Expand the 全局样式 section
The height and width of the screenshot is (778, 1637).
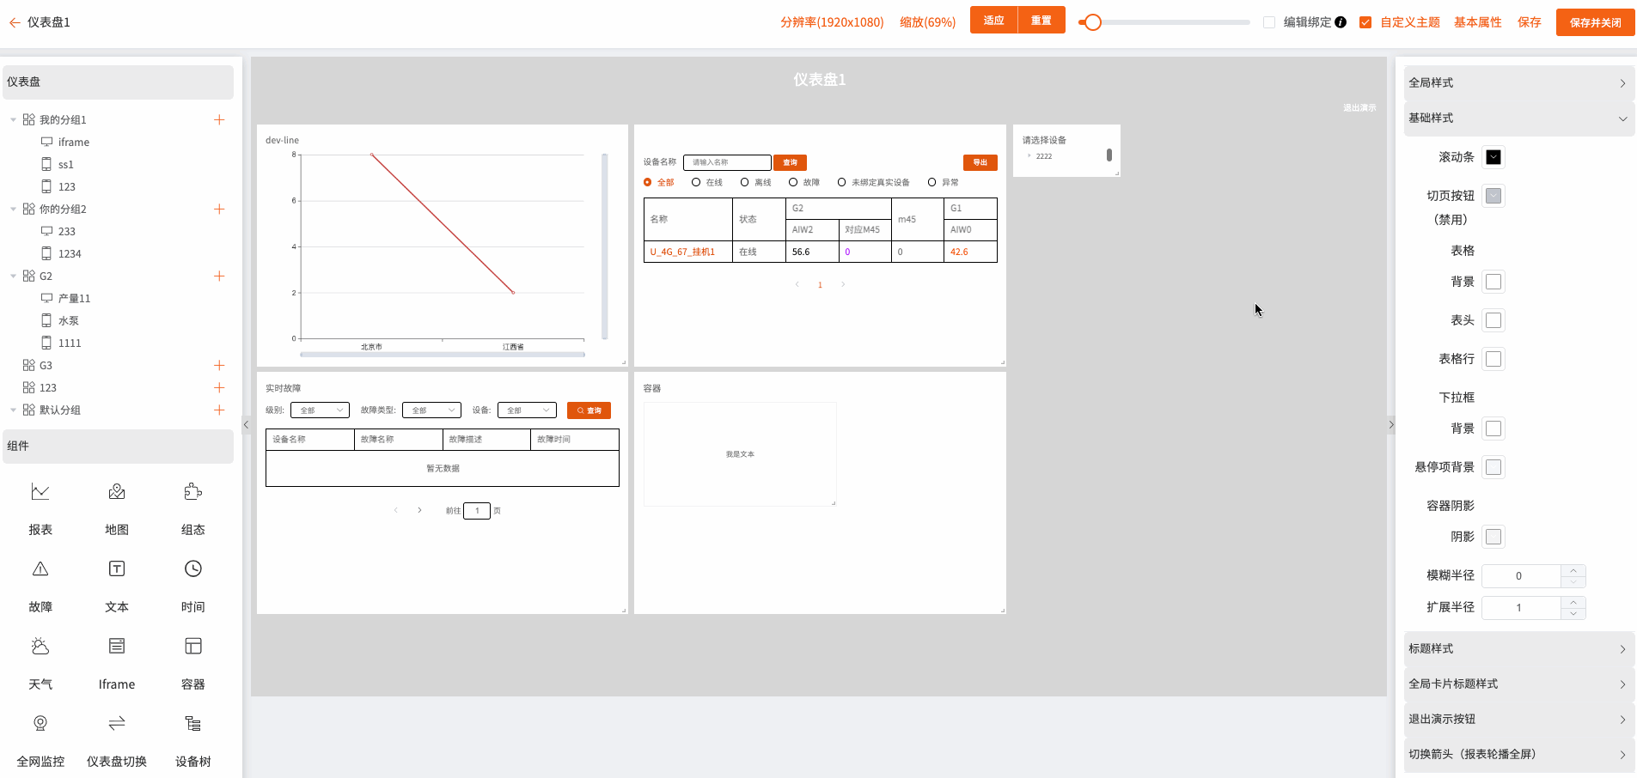[x=1519, y=82]
